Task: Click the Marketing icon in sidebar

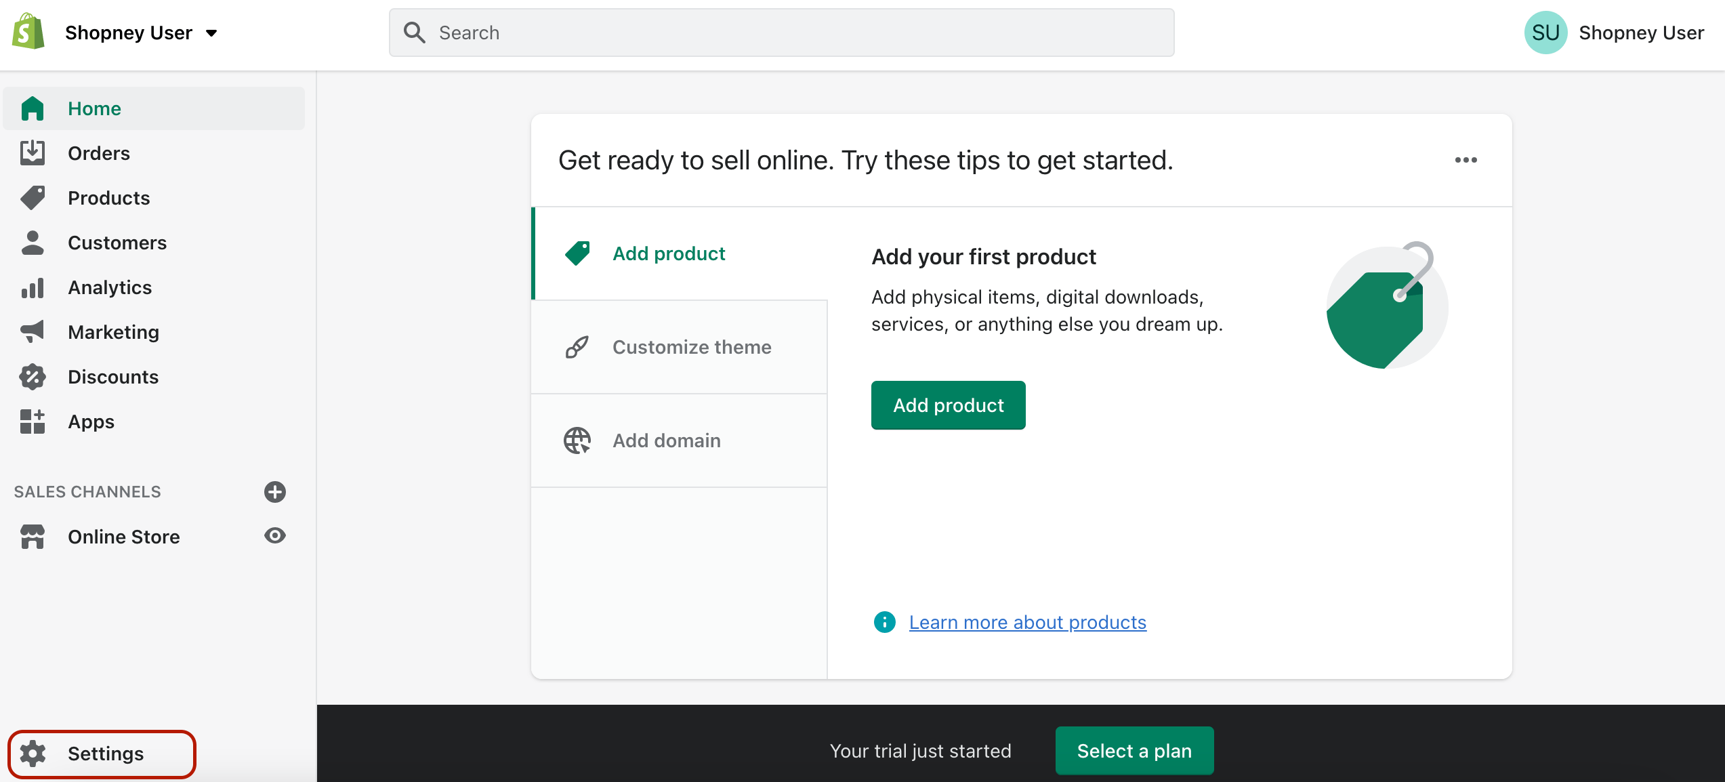Action: click(x=32, y=331)
